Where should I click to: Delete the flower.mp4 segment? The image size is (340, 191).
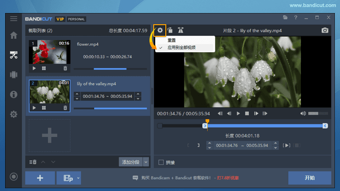[65, 68]
